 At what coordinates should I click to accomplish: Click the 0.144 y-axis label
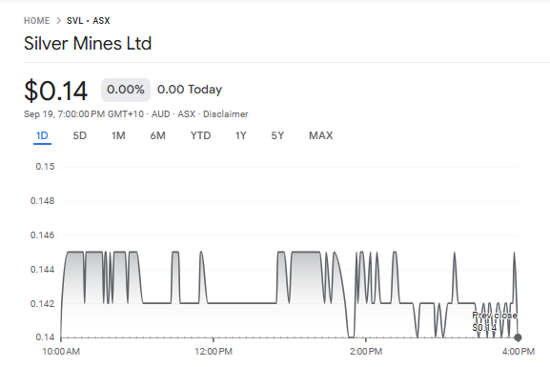[x=43, y=270]
